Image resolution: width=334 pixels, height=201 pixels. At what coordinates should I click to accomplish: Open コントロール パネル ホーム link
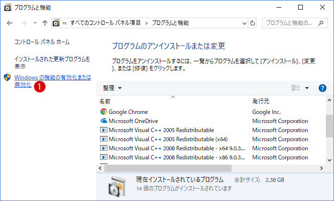pyautogui.click(x=42, y=42)
